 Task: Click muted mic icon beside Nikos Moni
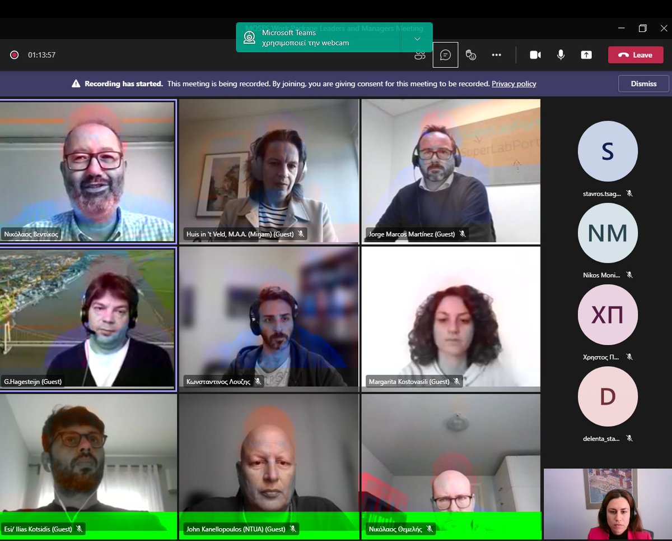tap(629, 275)
